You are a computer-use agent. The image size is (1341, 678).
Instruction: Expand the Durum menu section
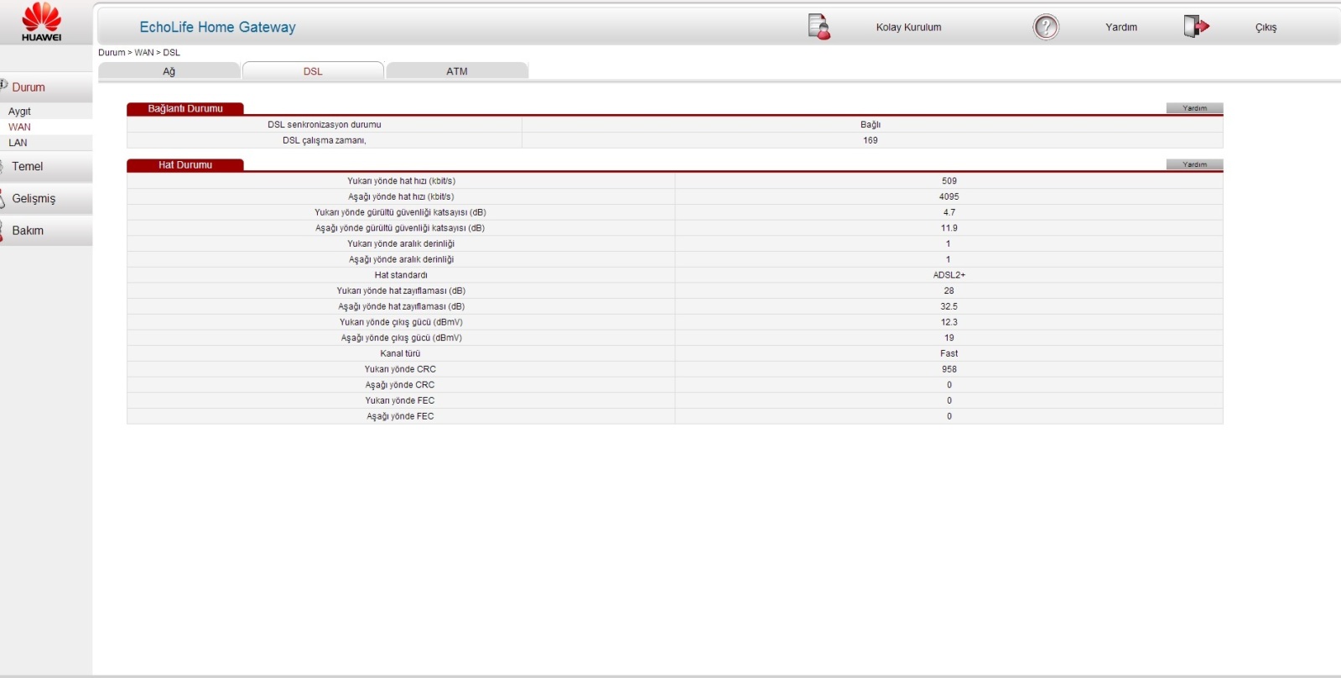point(29,87)
